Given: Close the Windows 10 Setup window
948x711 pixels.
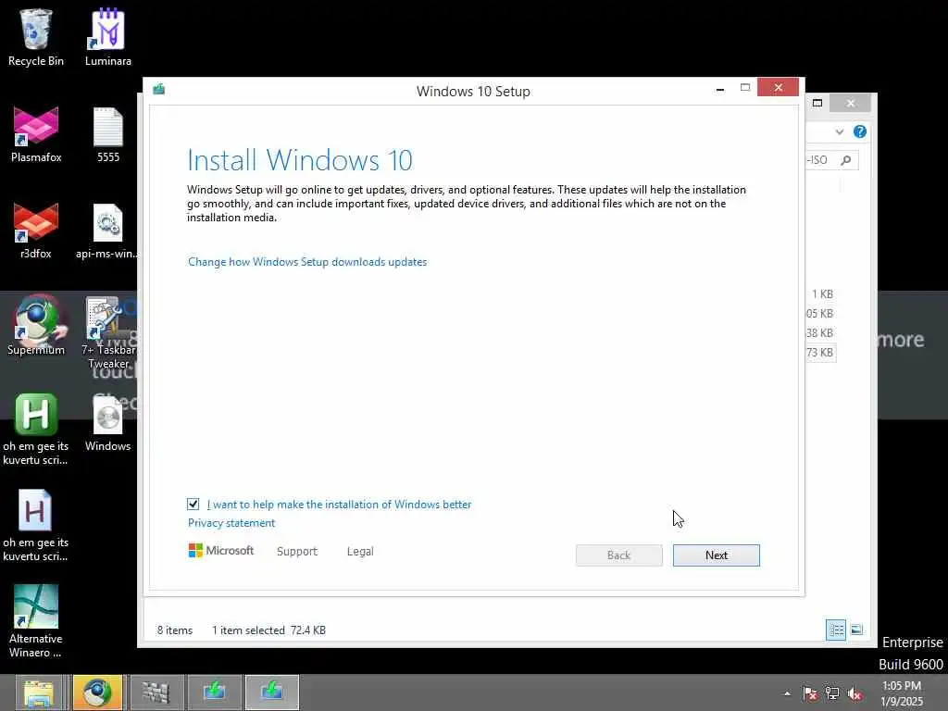Looking at the screenshot, I should pos(778,88).
